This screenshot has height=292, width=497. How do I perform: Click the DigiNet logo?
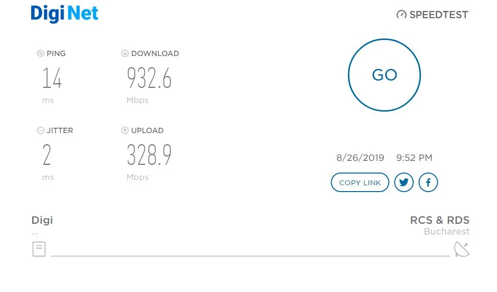[64, 14]
